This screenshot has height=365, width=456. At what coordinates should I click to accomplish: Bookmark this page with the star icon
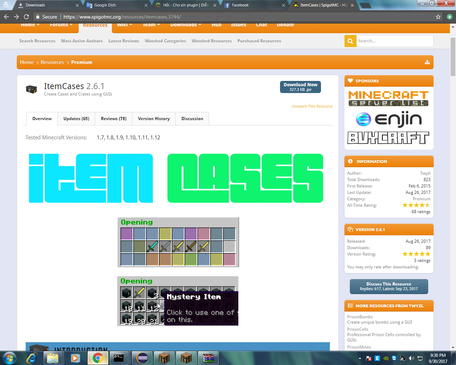click(x=438, y=17)
